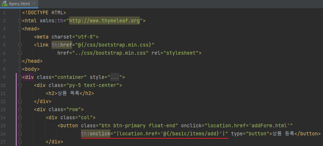Expand the folded style attribute value "..."
The height and width of the screenshot is (146, 323).
coord(115,77)
